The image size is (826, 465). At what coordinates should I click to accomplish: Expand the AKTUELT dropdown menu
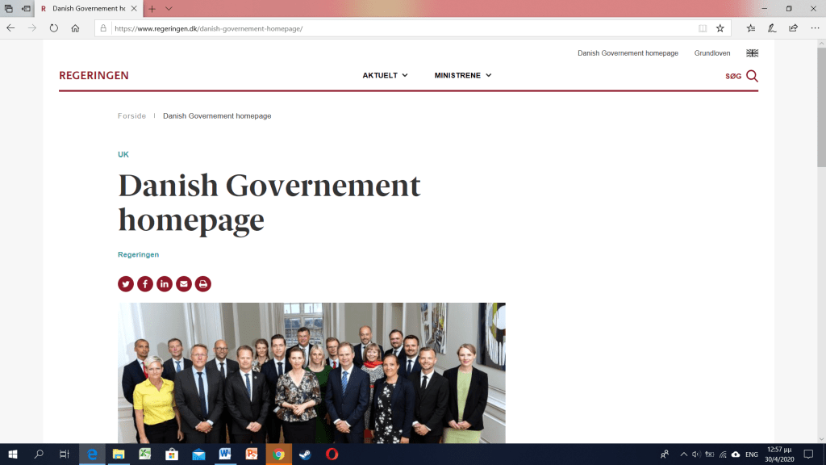pos(385,76)
